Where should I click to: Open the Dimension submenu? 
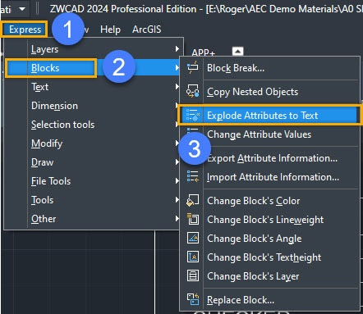[x=94, y=106]
